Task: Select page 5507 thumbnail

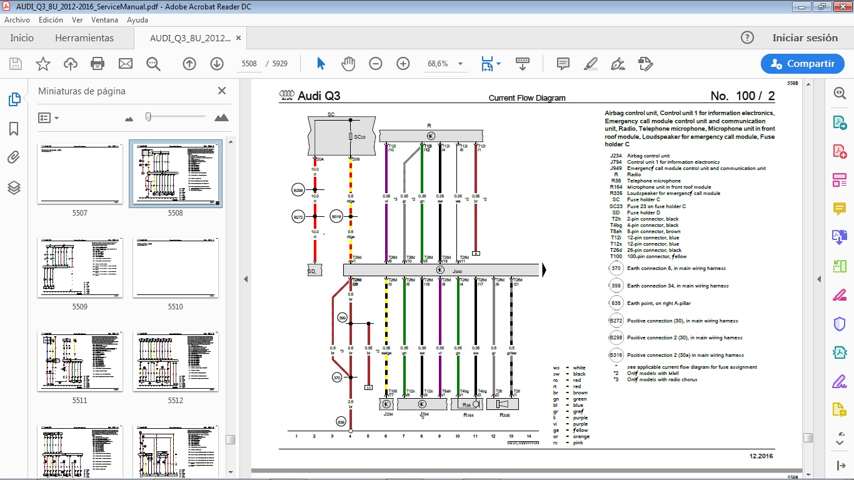Action: (80, 175)
